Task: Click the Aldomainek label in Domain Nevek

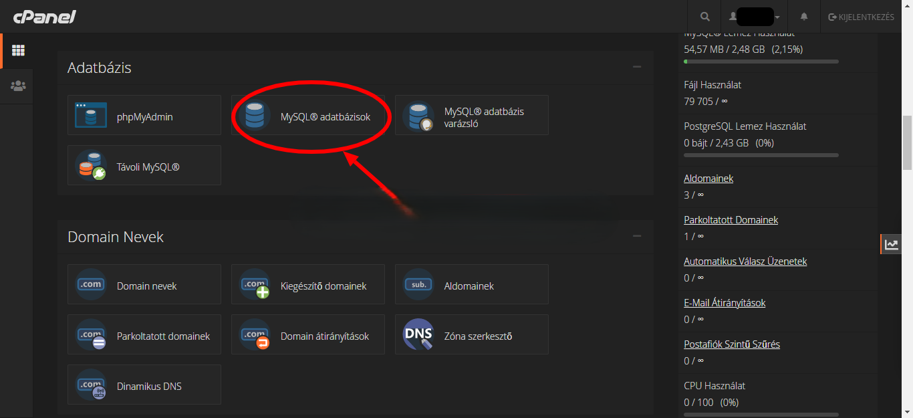Action: [x=469, y=286]
